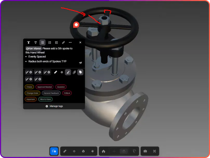
Task: Select the section cut tool in bottom toolbar
Action: coord(74,151)
